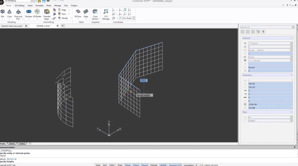Toggle Snap in the status bar
The image size is (298, 166).
(x=98, y=165)
